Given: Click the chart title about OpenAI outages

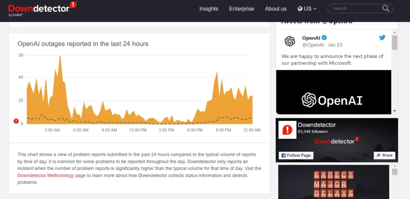Looking at the screenshot, I should 83,44.
